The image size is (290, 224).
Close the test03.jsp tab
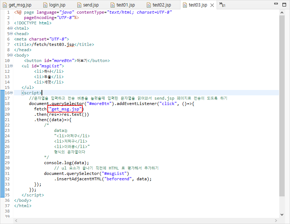tap(212, 5)
